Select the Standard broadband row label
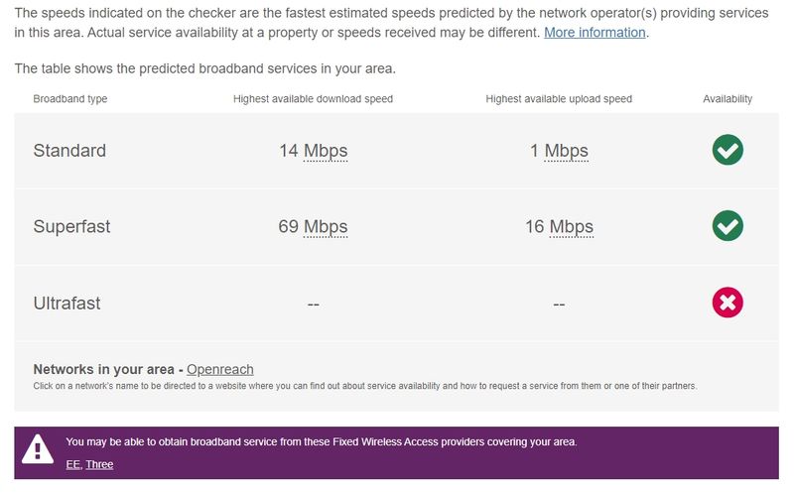 click(x=69, y=151)
